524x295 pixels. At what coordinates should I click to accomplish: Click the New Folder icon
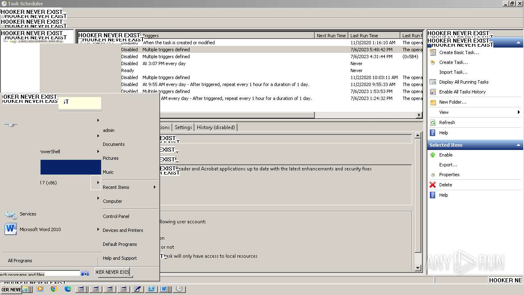(433, 102)
